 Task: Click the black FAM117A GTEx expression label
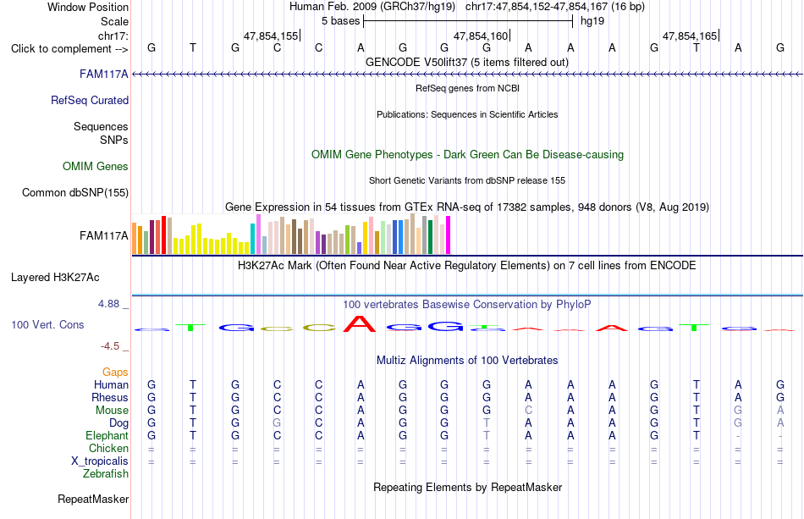click(103, 235)
